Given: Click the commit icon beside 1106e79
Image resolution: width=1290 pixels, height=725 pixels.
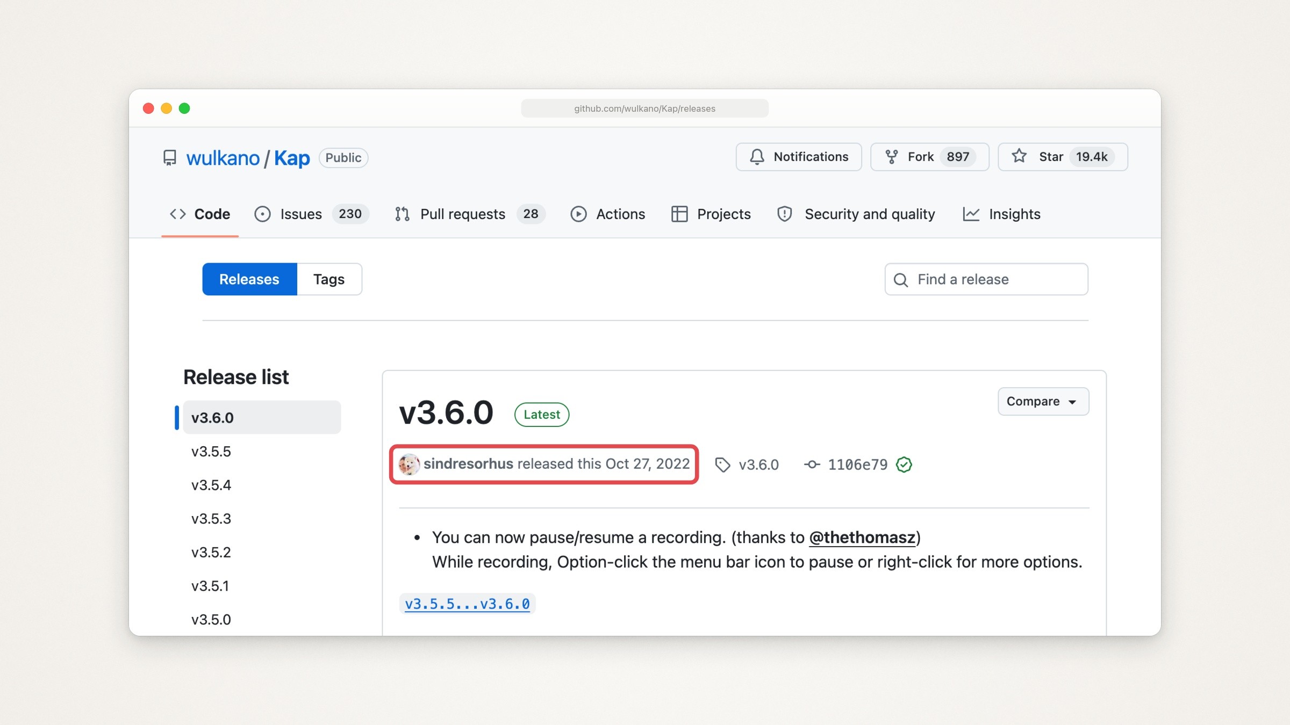Looking at the screenshot, I should pos(812,465).
